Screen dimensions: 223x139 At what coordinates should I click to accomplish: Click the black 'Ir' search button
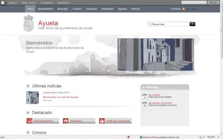click(x=192, y=24)
